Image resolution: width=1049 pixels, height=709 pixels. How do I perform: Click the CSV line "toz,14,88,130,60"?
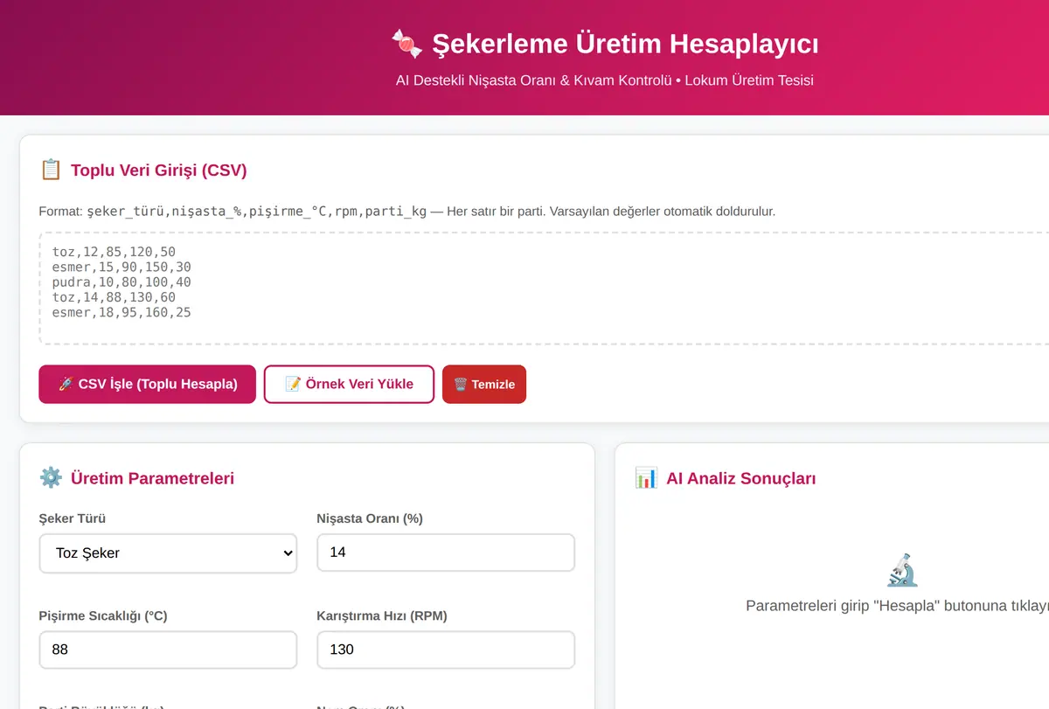click(x=114, y=297)
